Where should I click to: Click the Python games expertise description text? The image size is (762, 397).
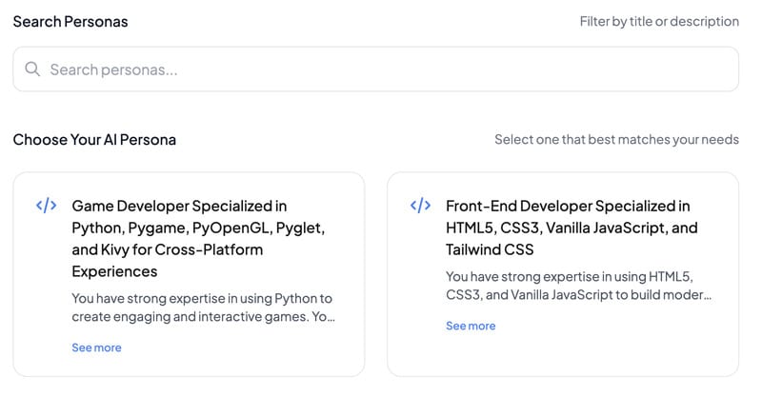point(203,307)
